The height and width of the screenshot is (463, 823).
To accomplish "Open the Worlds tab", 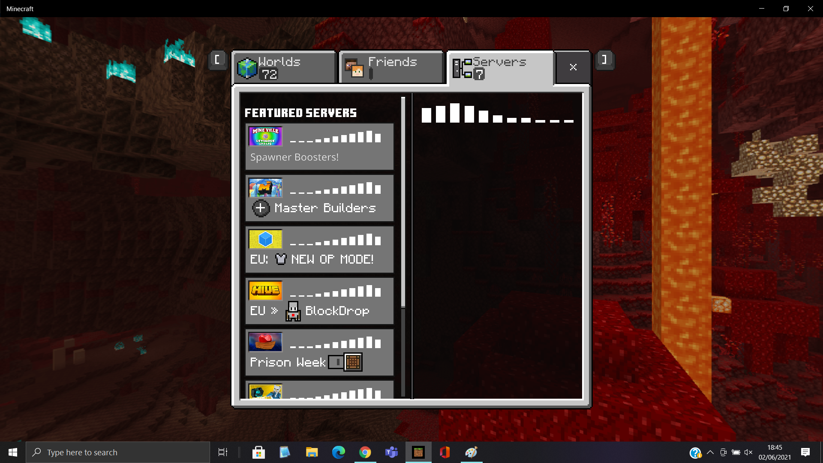I will click(x=284, y=67).
